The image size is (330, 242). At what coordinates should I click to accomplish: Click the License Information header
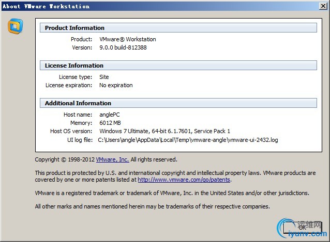click(178, 66)
